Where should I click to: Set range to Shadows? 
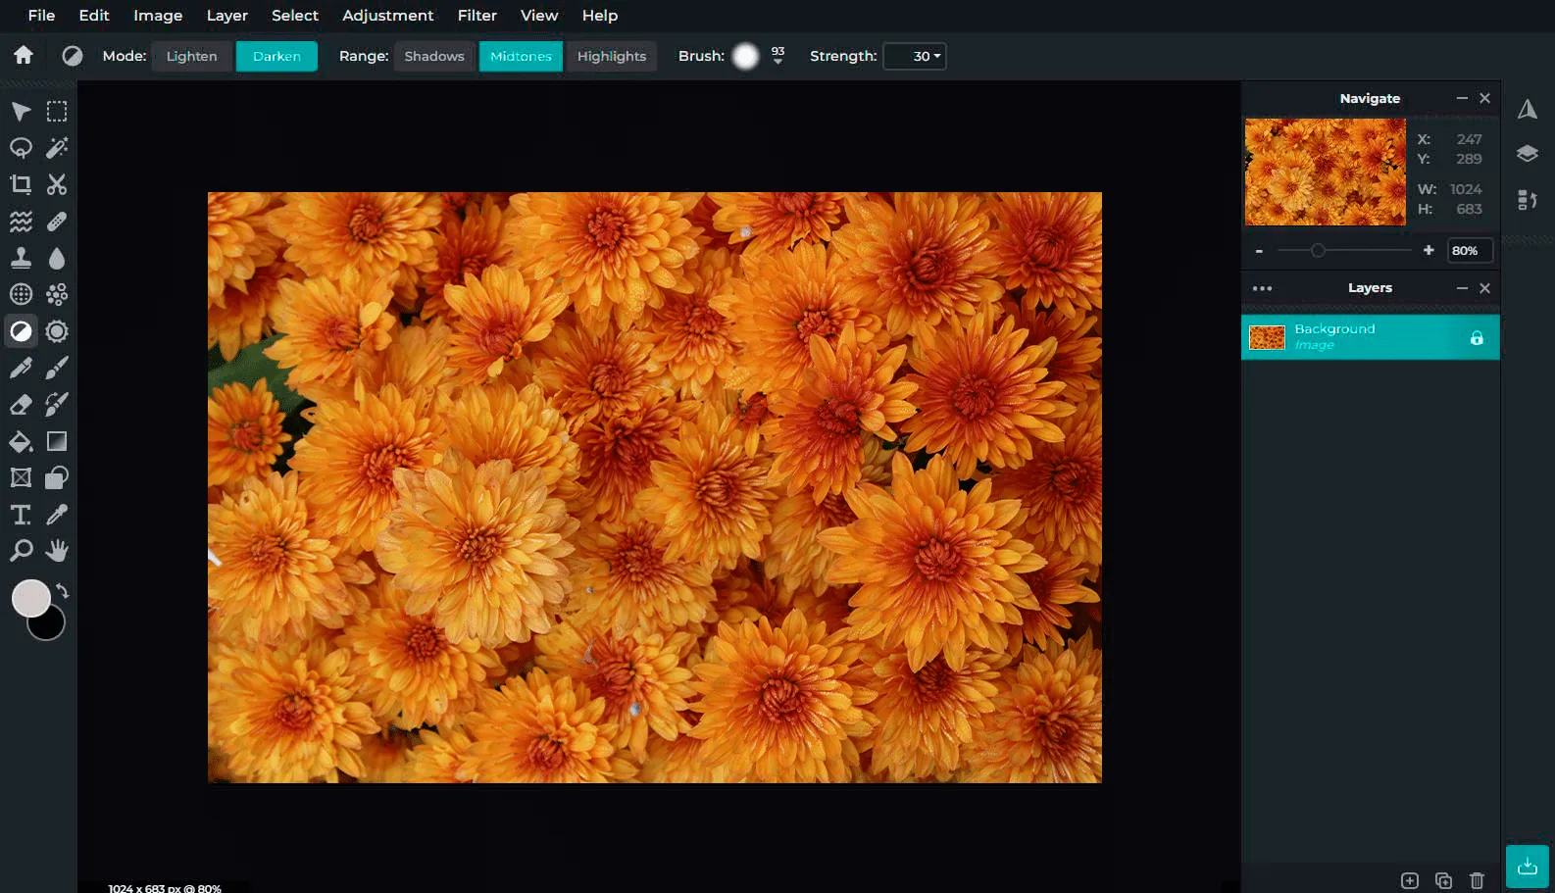[434, 56]
